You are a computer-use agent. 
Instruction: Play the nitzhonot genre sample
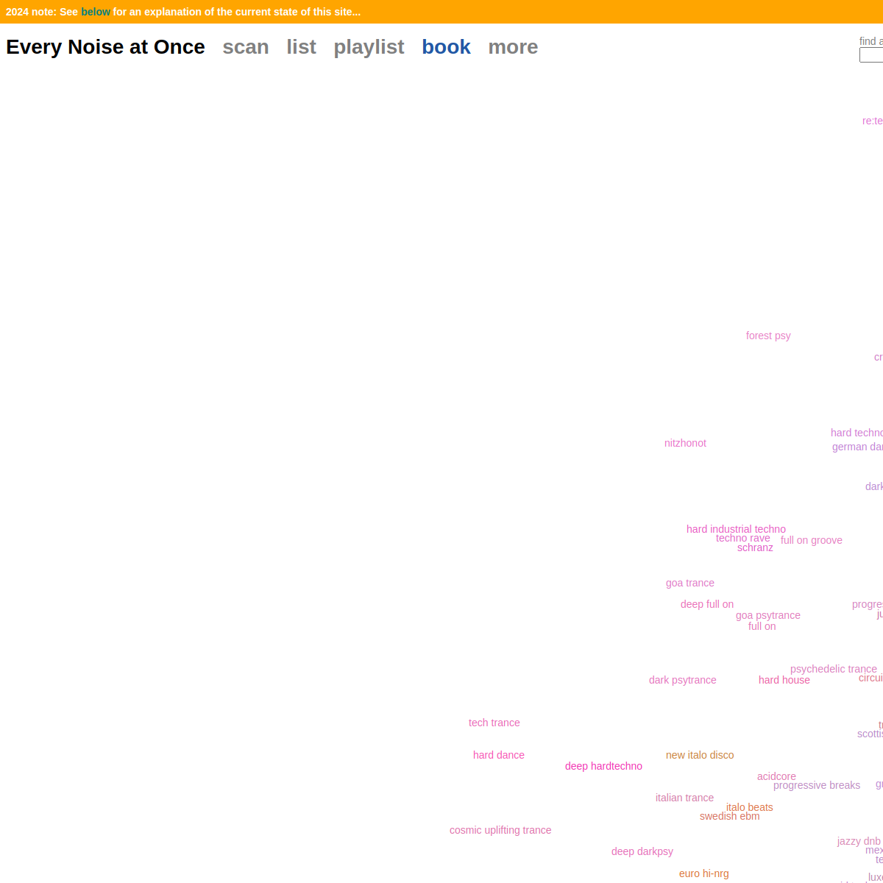[684, 443]
